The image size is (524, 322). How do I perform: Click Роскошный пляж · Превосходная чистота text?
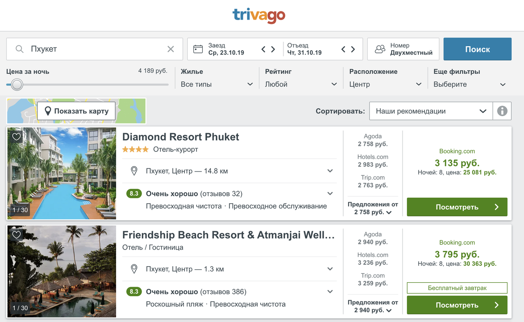216,304
